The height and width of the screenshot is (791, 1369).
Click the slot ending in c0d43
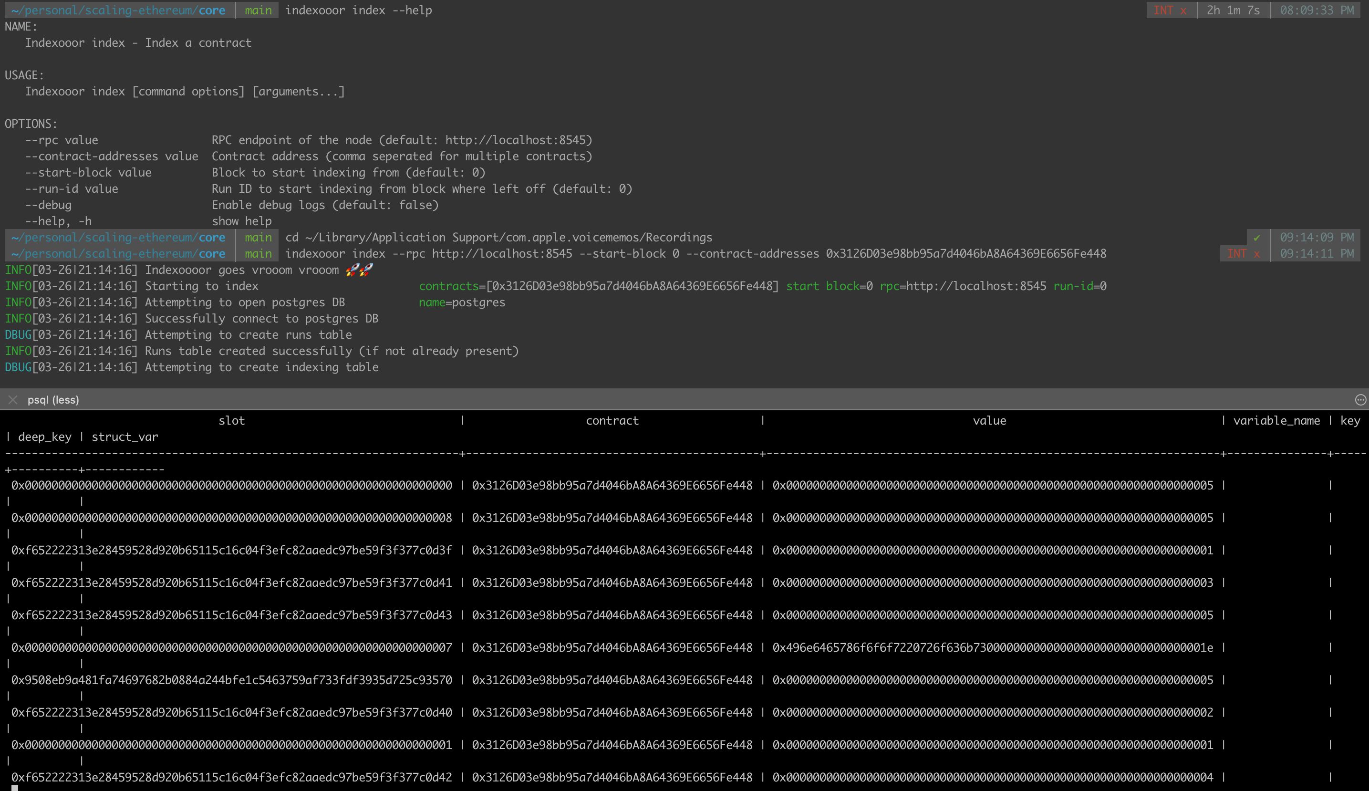(x=232, y=615)
